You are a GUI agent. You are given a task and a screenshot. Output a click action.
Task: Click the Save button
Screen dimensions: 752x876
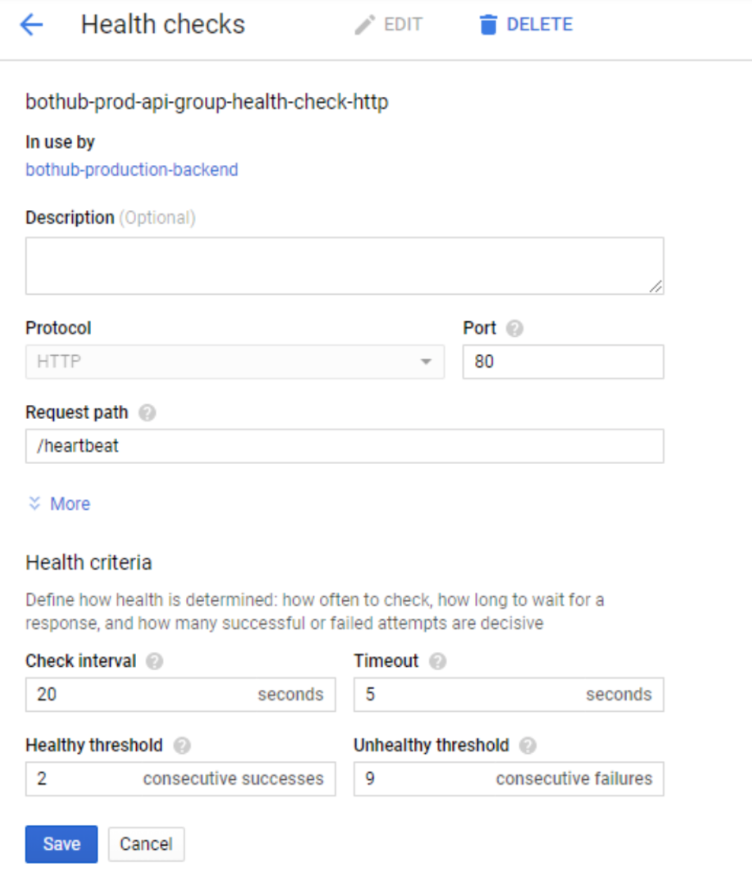click(62, 844)
